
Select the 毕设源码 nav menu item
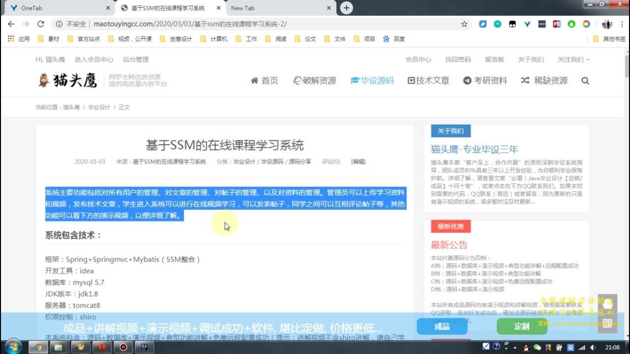click(372, 81)
